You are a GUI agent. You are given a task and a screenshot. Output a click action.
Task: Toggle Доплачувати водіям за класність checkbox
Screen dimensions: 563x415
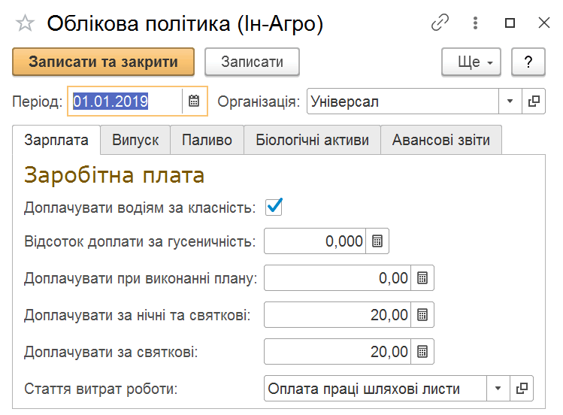click(x=274, y=207)
